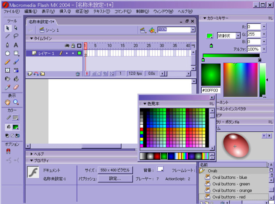
Task: Click the fill gradient swatch in toolbox
Action: tap(15, 127)
